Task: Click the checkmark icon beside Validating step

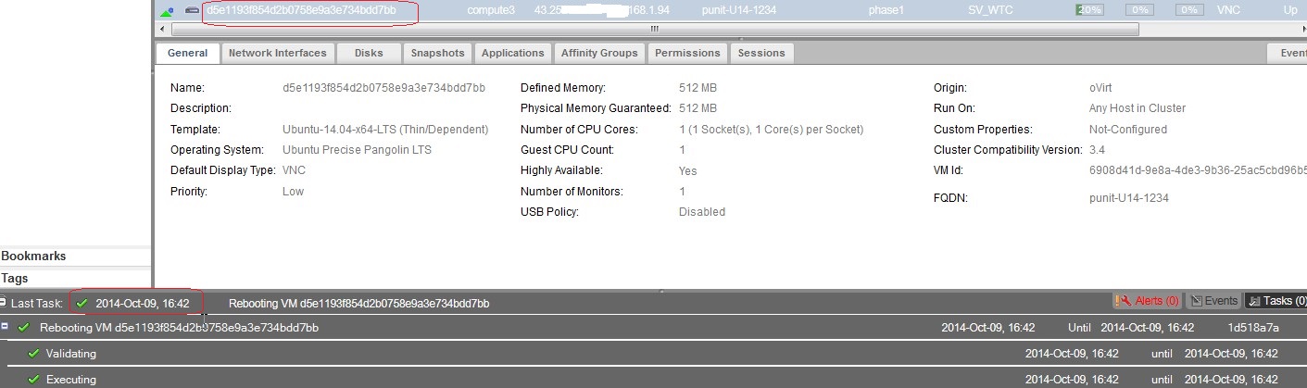Action: (34, 354)
